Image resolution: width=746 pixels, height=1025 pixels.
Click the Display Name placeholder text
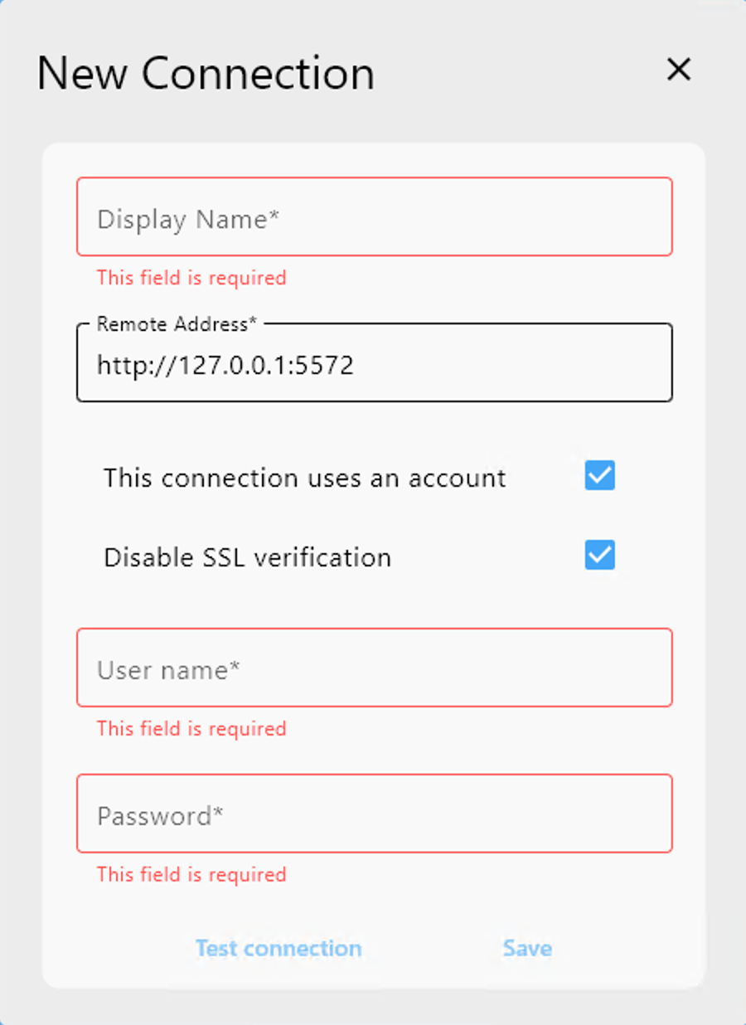click(x=186, y=219)
